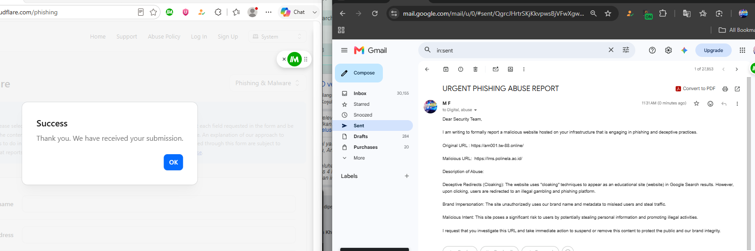The image size is (755, 251).
Task: Open the pink shield extension in Edge toolbar
Action: coord(186,12)
